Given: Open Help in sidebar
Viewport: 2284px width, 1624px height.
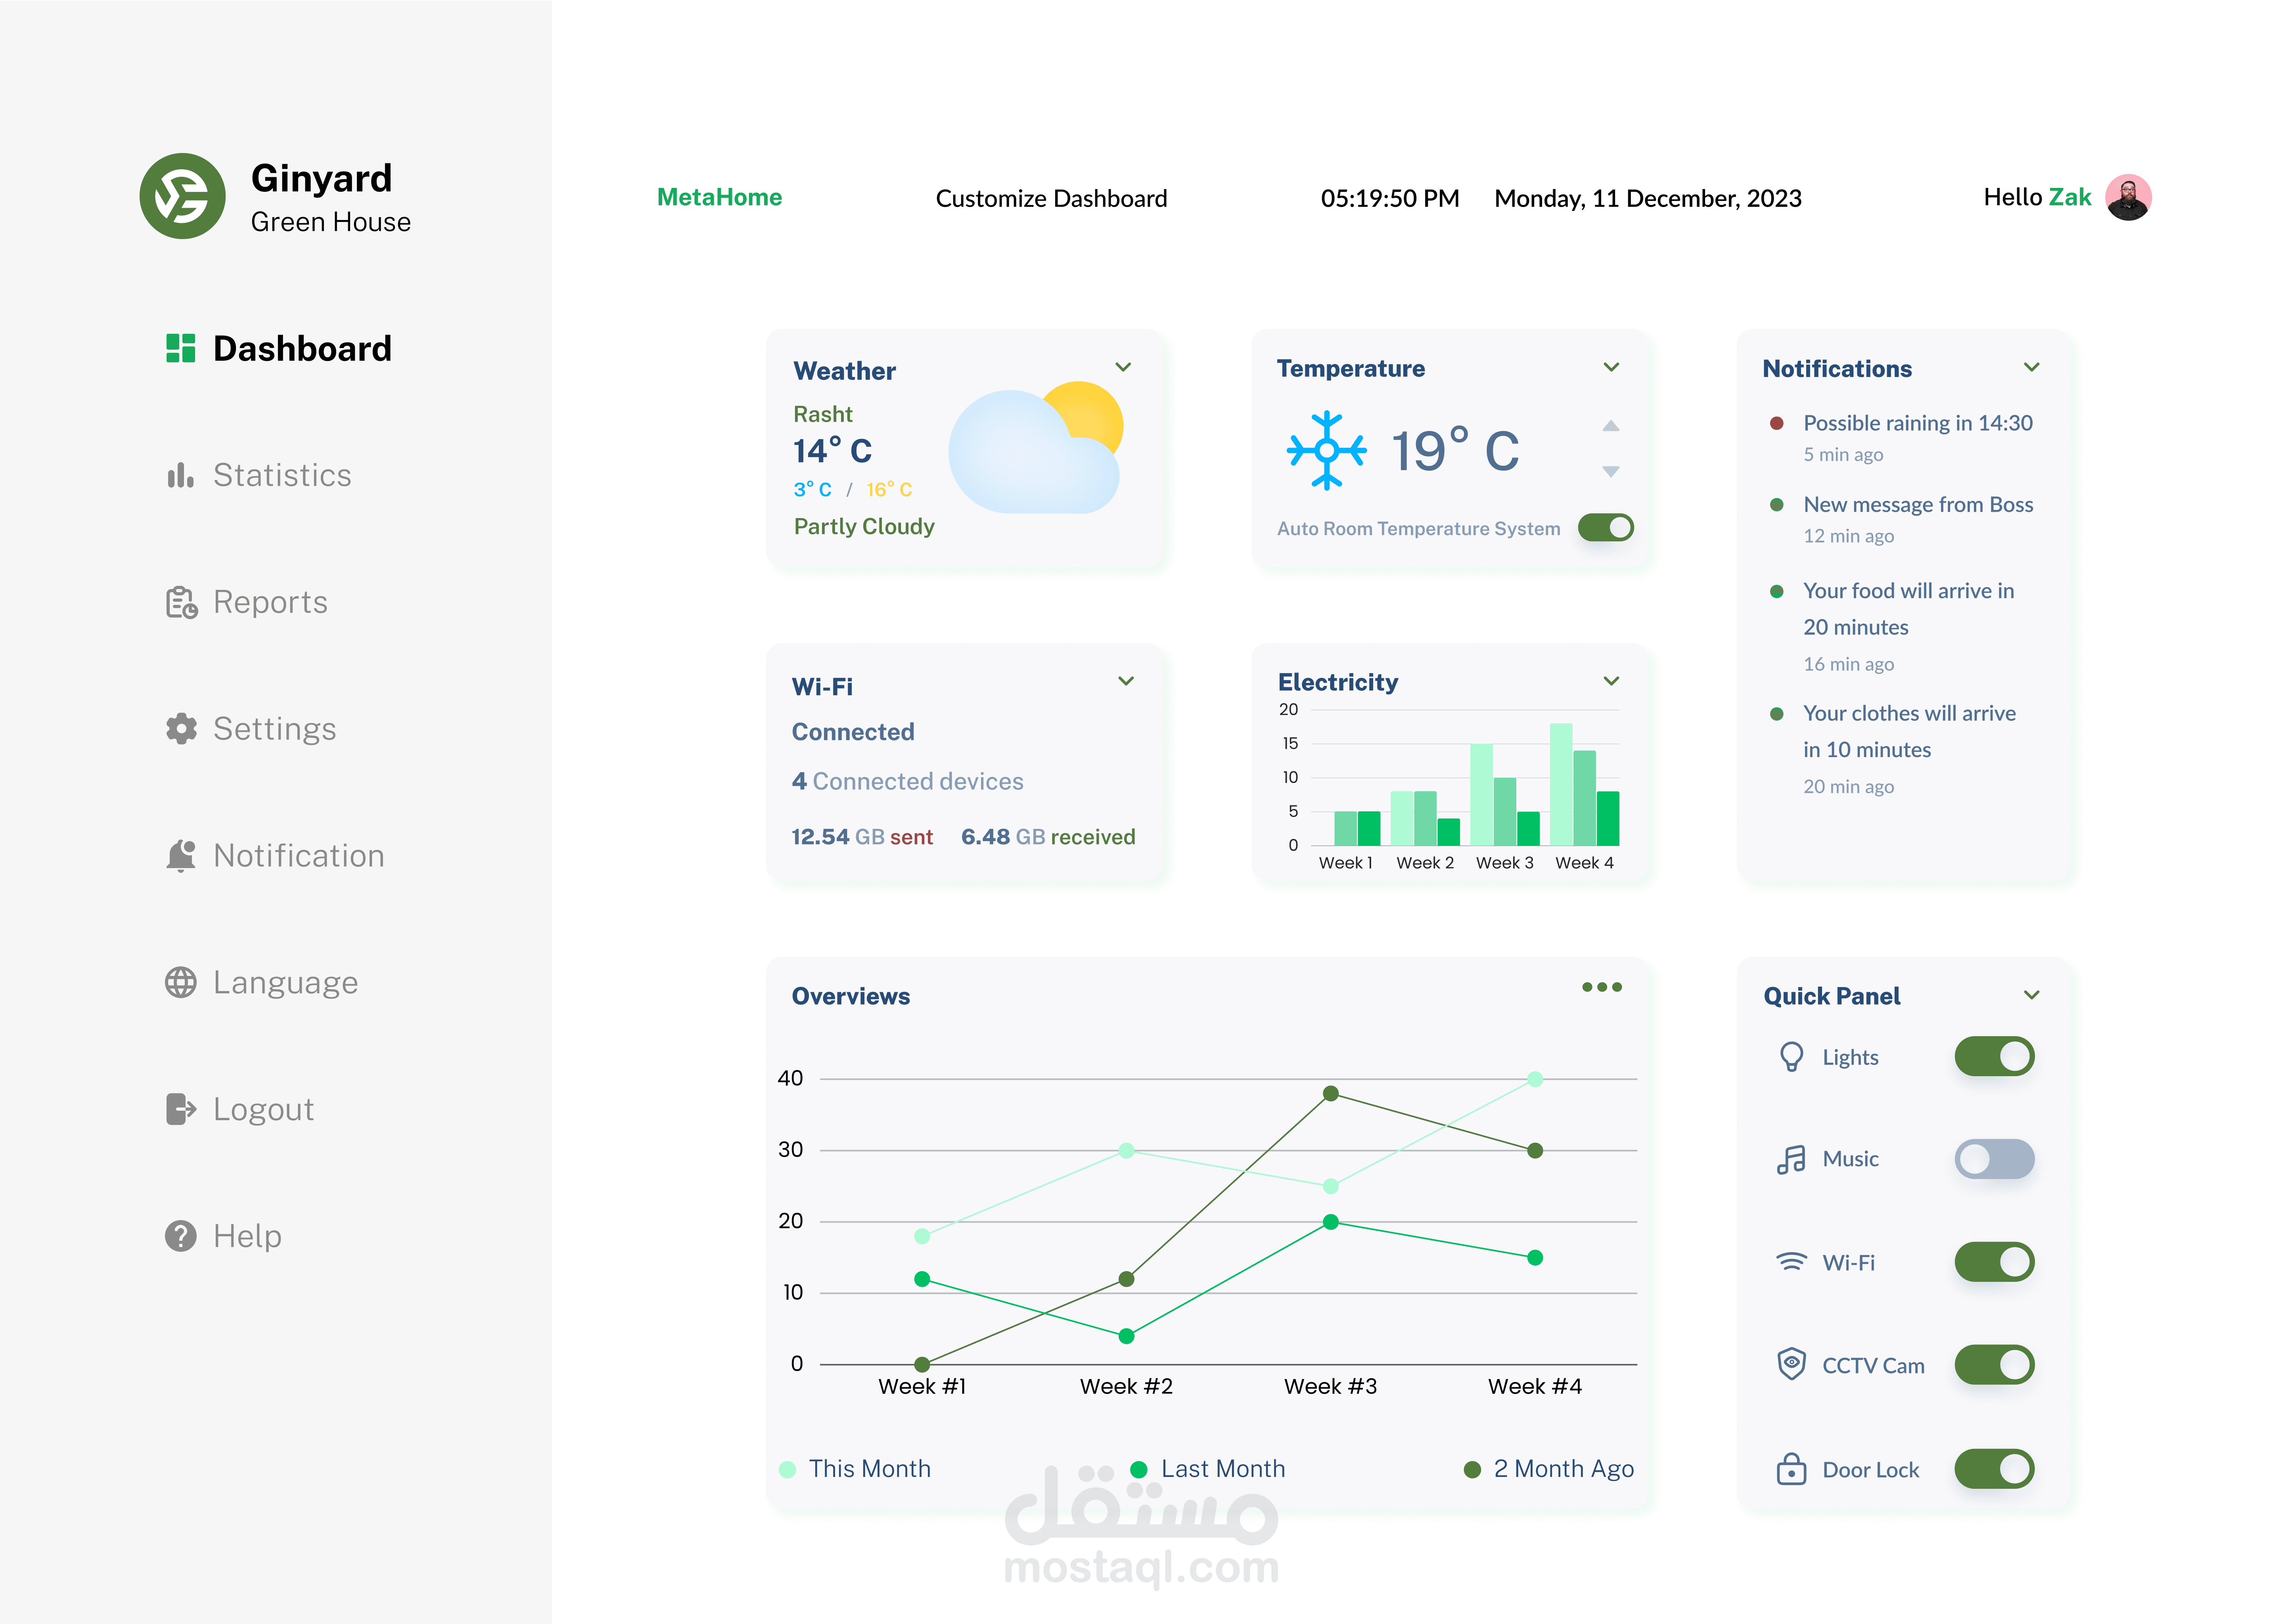Looking at the screenshot, I should [223, 1236].
